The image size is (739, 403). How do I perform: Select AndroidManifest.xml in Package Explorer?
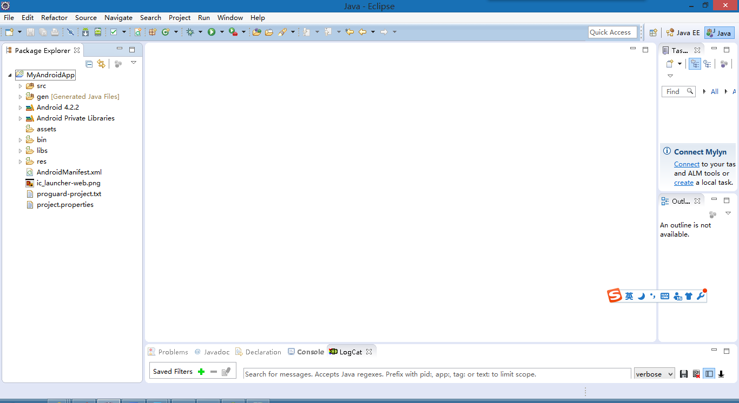tap(64, 172)
